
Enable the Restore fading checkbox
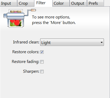(42, 62)
